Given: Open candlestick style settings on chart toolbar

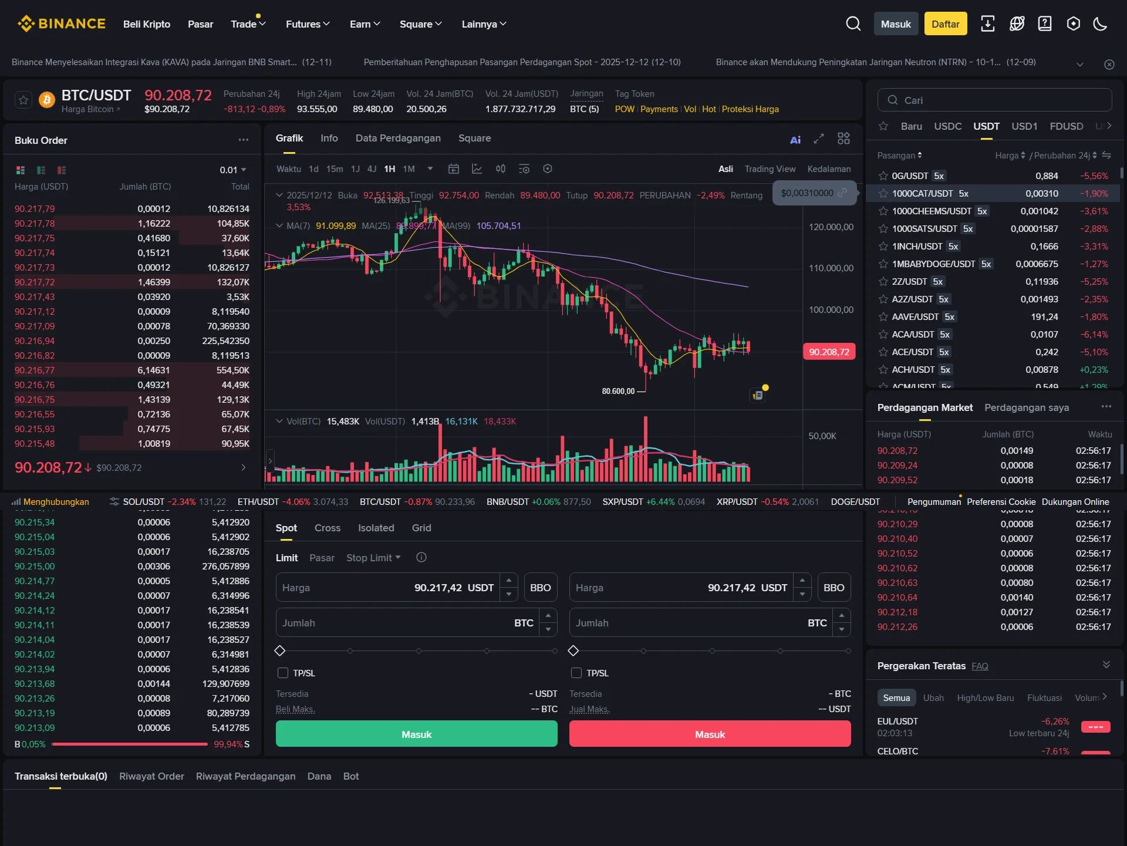Looking at the screenshot, I should point(501,169).
